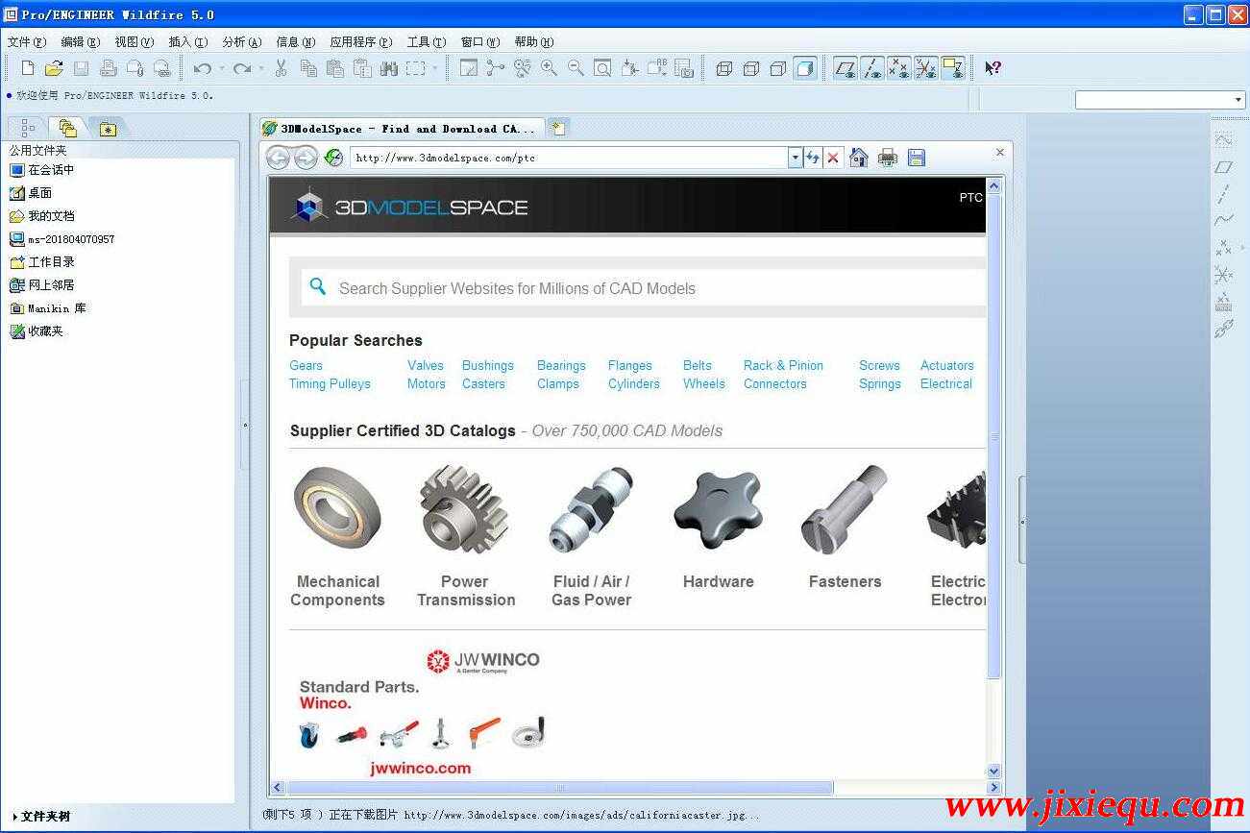Open the URL address history dropdown

coord(795,158)
